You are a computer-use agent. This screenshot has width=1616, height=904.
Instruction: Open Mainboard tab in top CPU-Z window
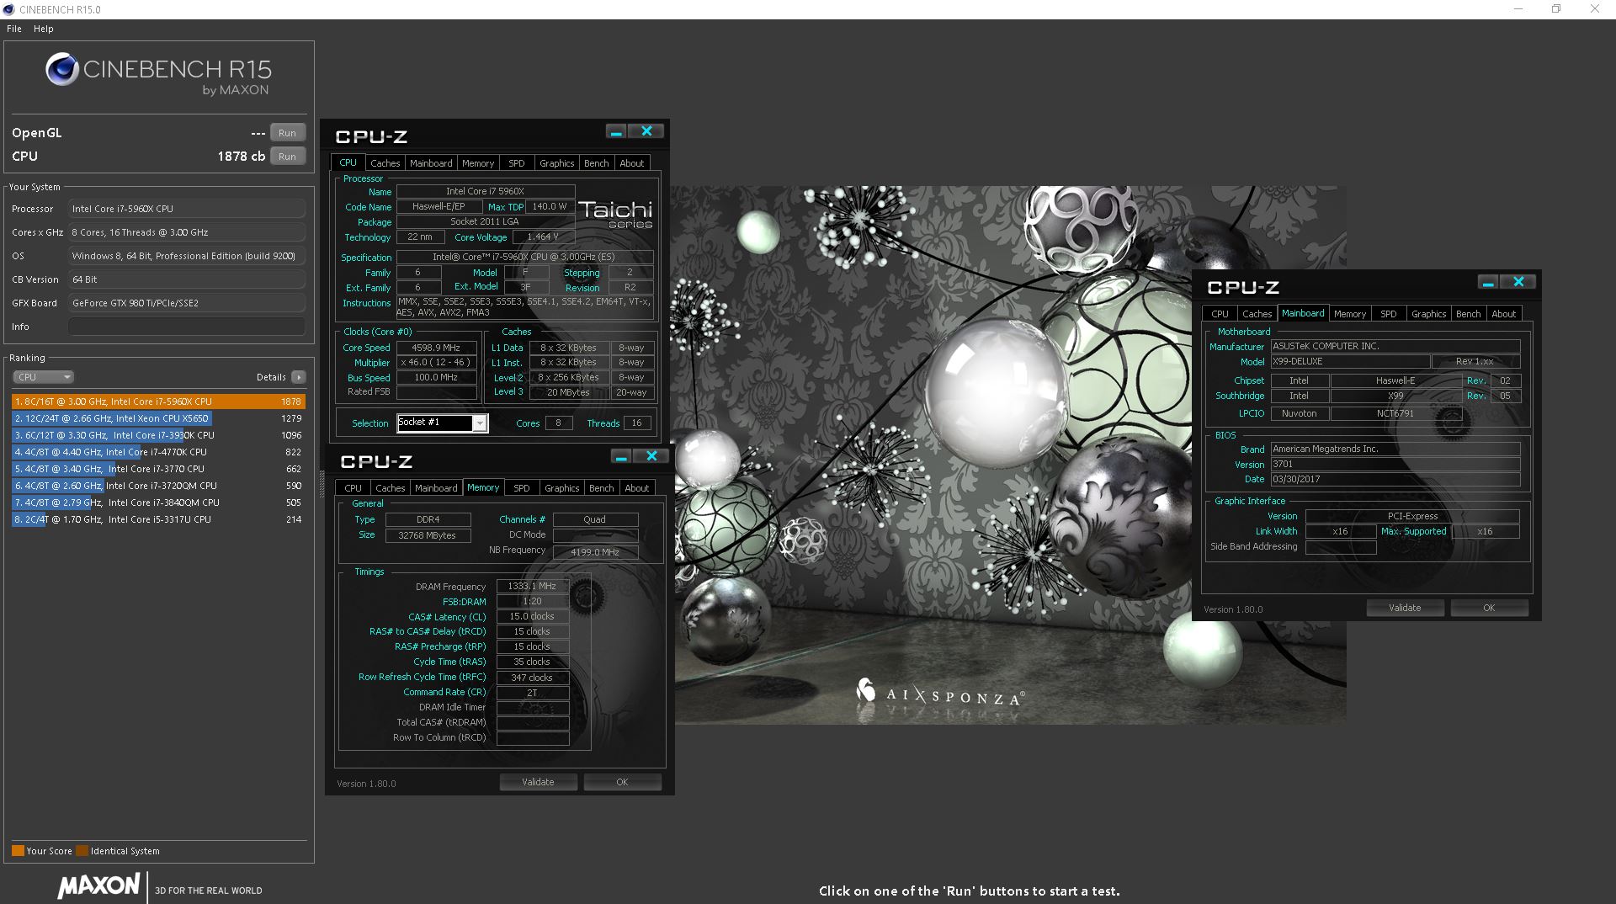431,163
